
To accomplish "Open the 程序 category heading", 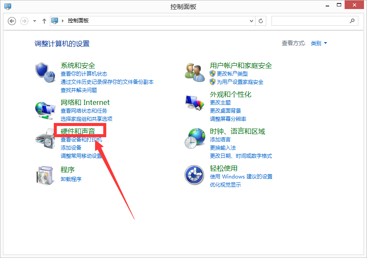I will pyautogui.click(x=68, y=169).
